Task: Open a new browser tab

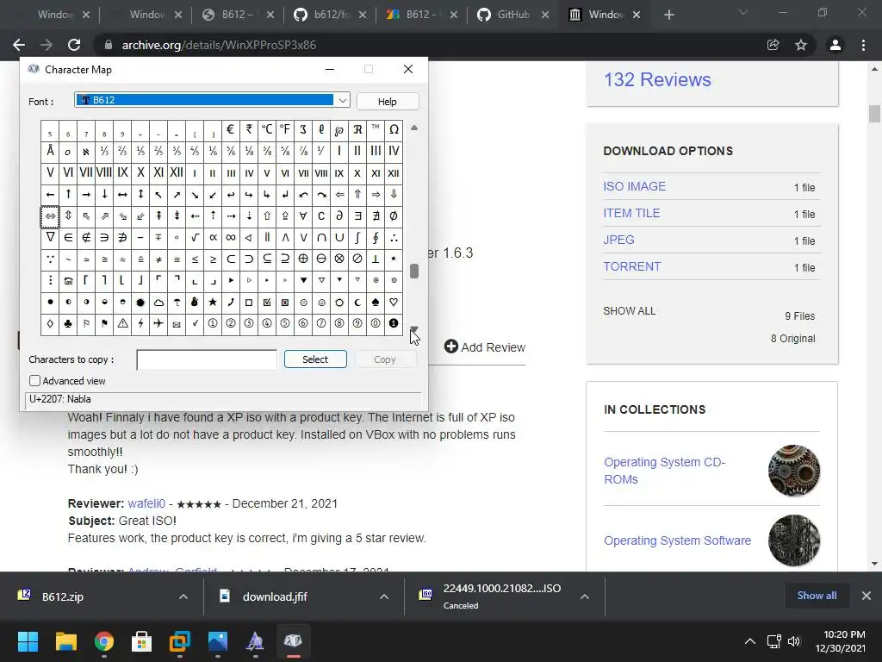Action: click(668, 15)
